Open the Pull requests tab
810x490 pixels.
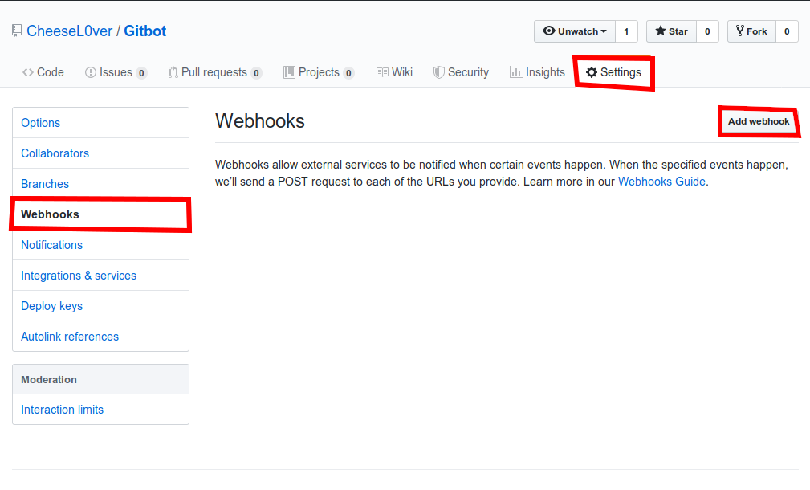pyautogui.click(x=215, y=72)
